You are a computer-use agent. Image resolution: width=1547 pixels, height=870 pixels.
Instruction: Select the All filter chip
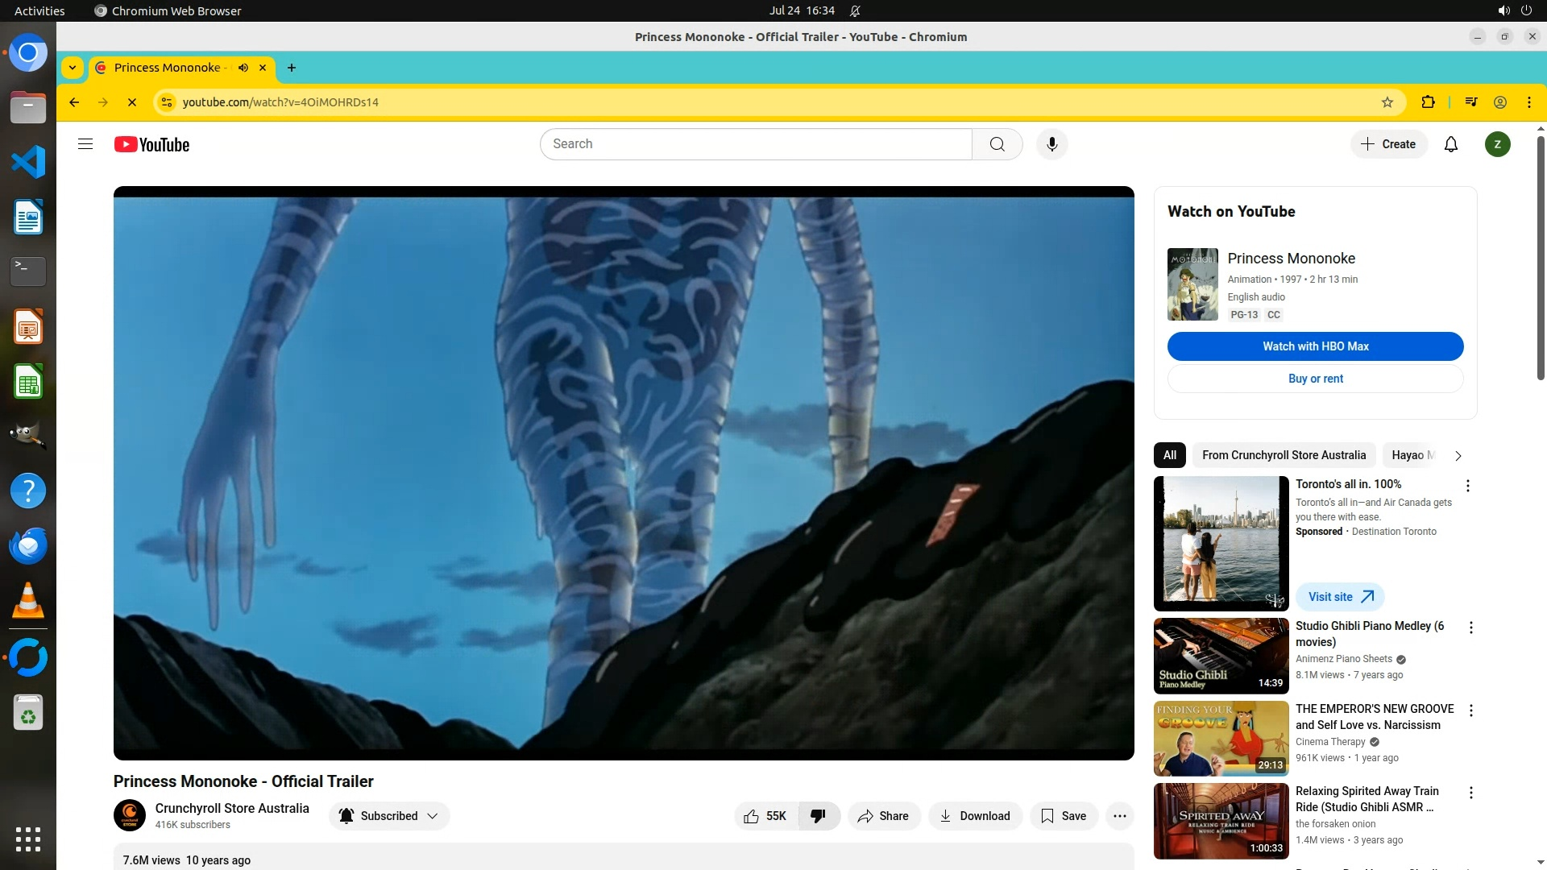pyautogui.click(x=1169, y=455)
